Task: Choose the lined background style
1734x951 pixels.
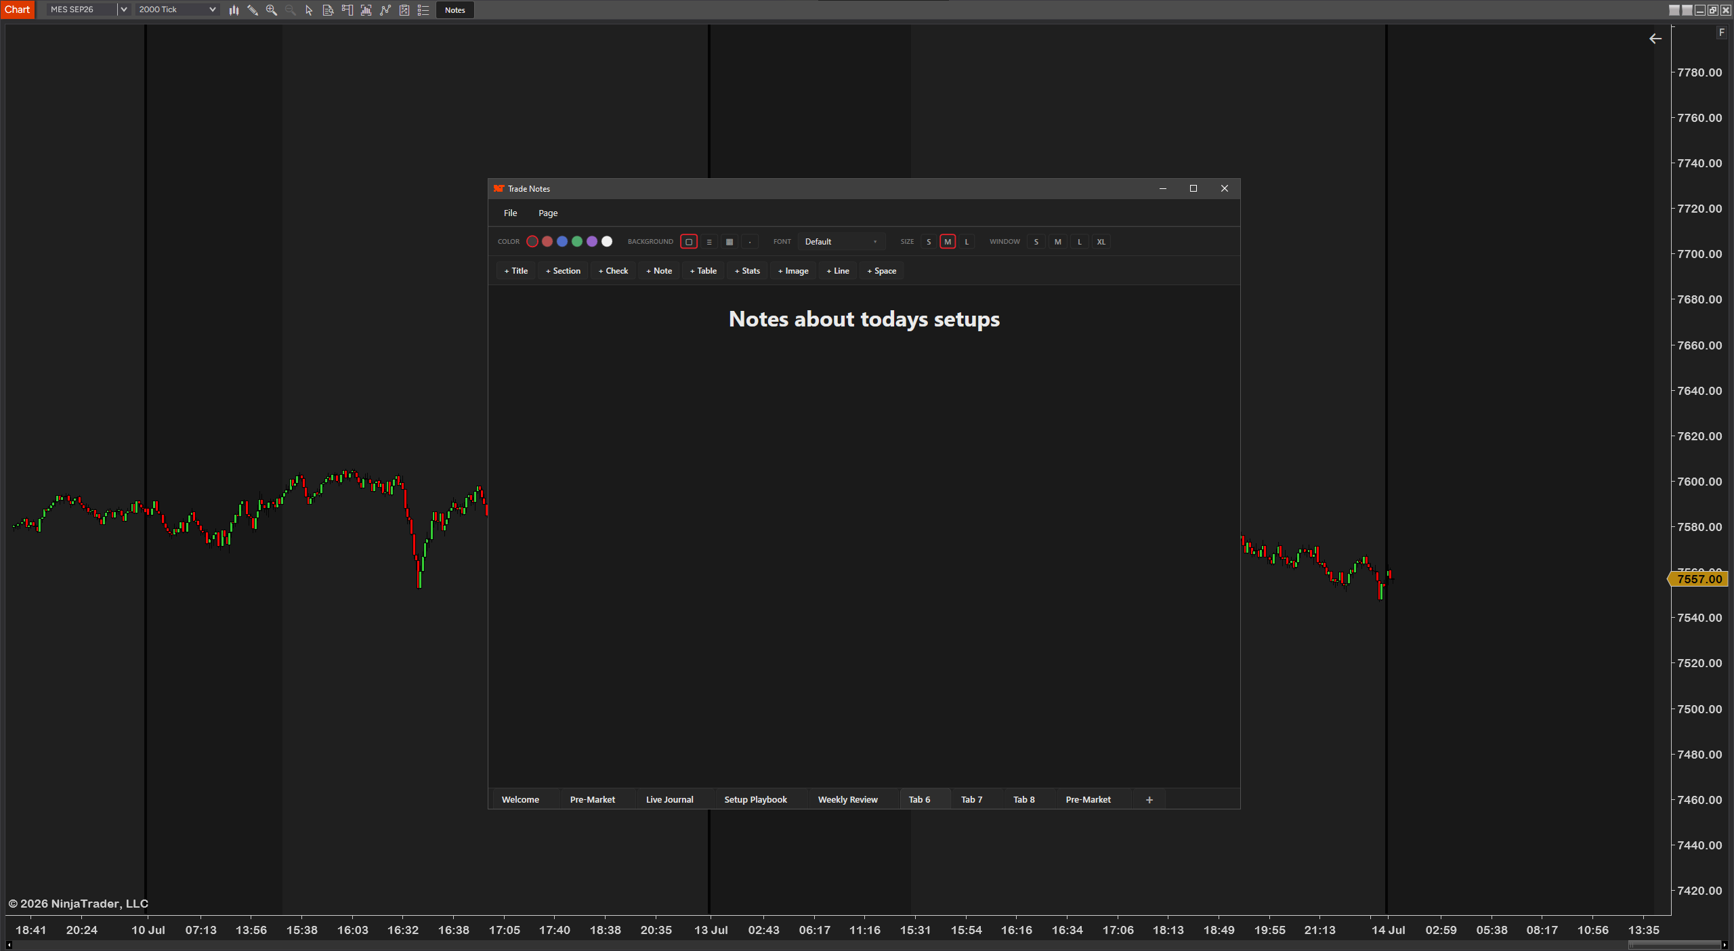Action: coord(709,242)
